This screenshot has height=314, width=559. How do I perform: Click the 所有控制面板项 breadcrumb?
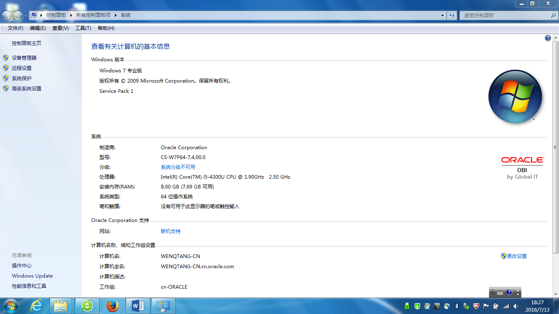pyautogui.click(x=93, y=15)
